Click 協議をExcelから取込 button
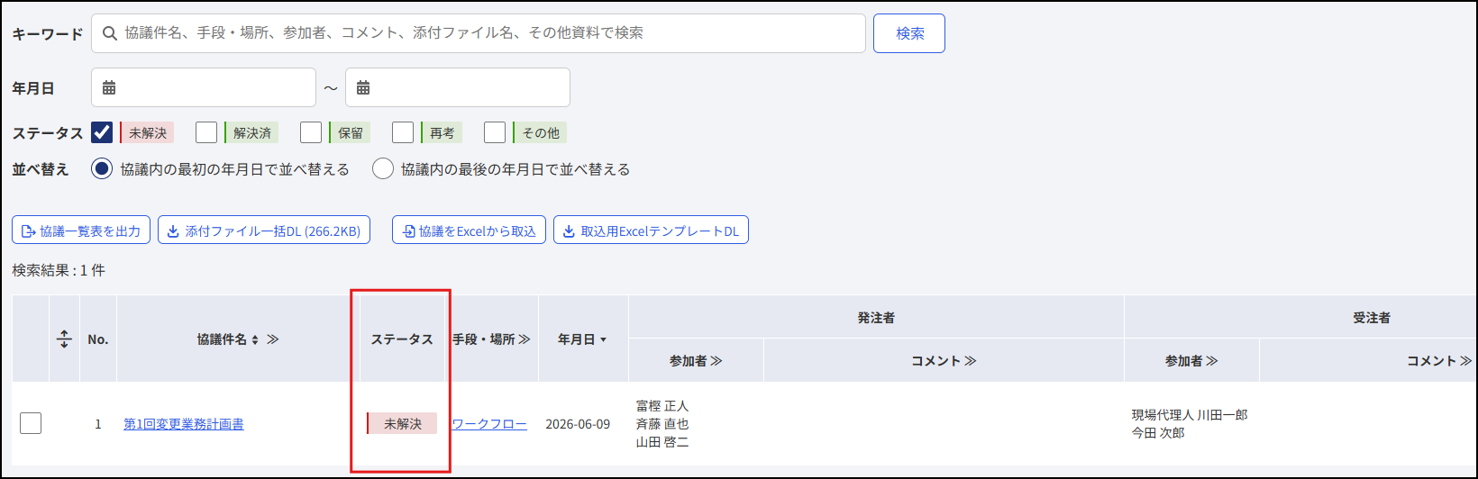The height and width of the screenshot is (479, 1478). [x=469, y=230]
